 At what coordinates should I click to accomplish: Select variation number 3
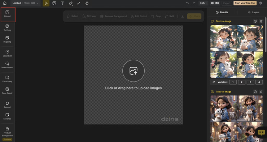point(250,82)
